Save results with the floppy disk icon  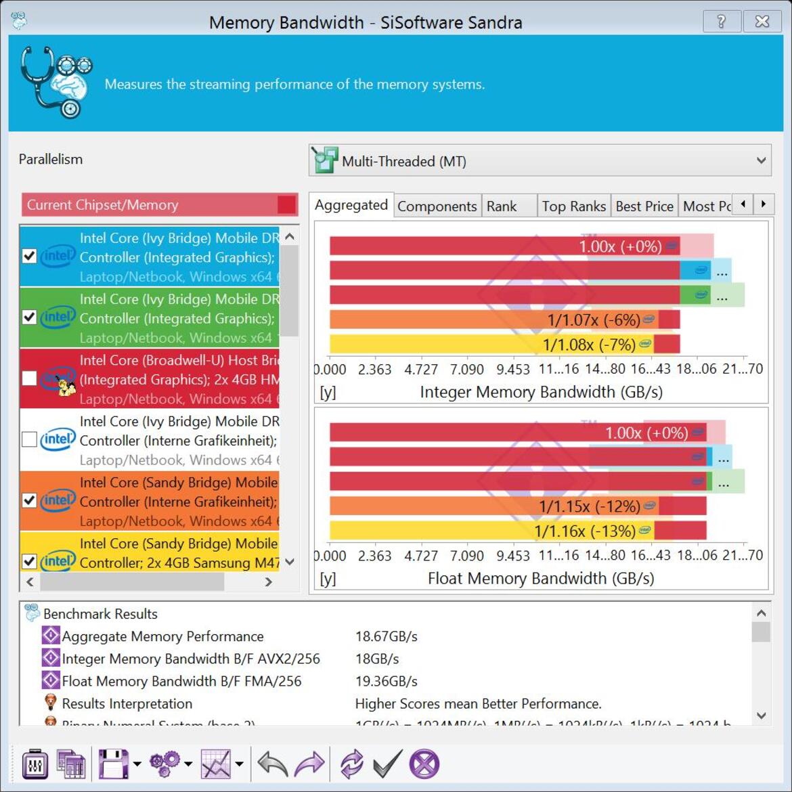coord(113,764)
